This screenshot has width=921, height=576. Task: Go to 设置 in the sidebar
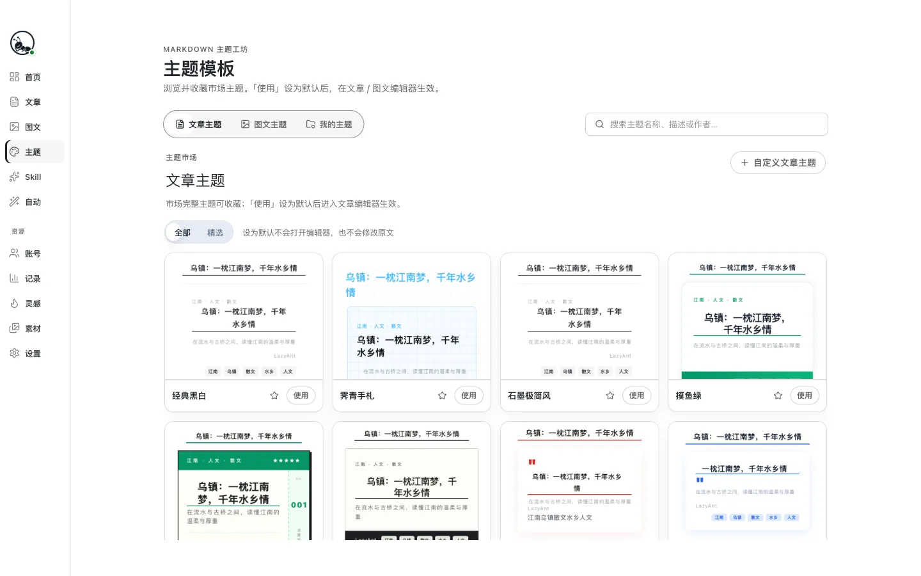[x=35, y=353]
